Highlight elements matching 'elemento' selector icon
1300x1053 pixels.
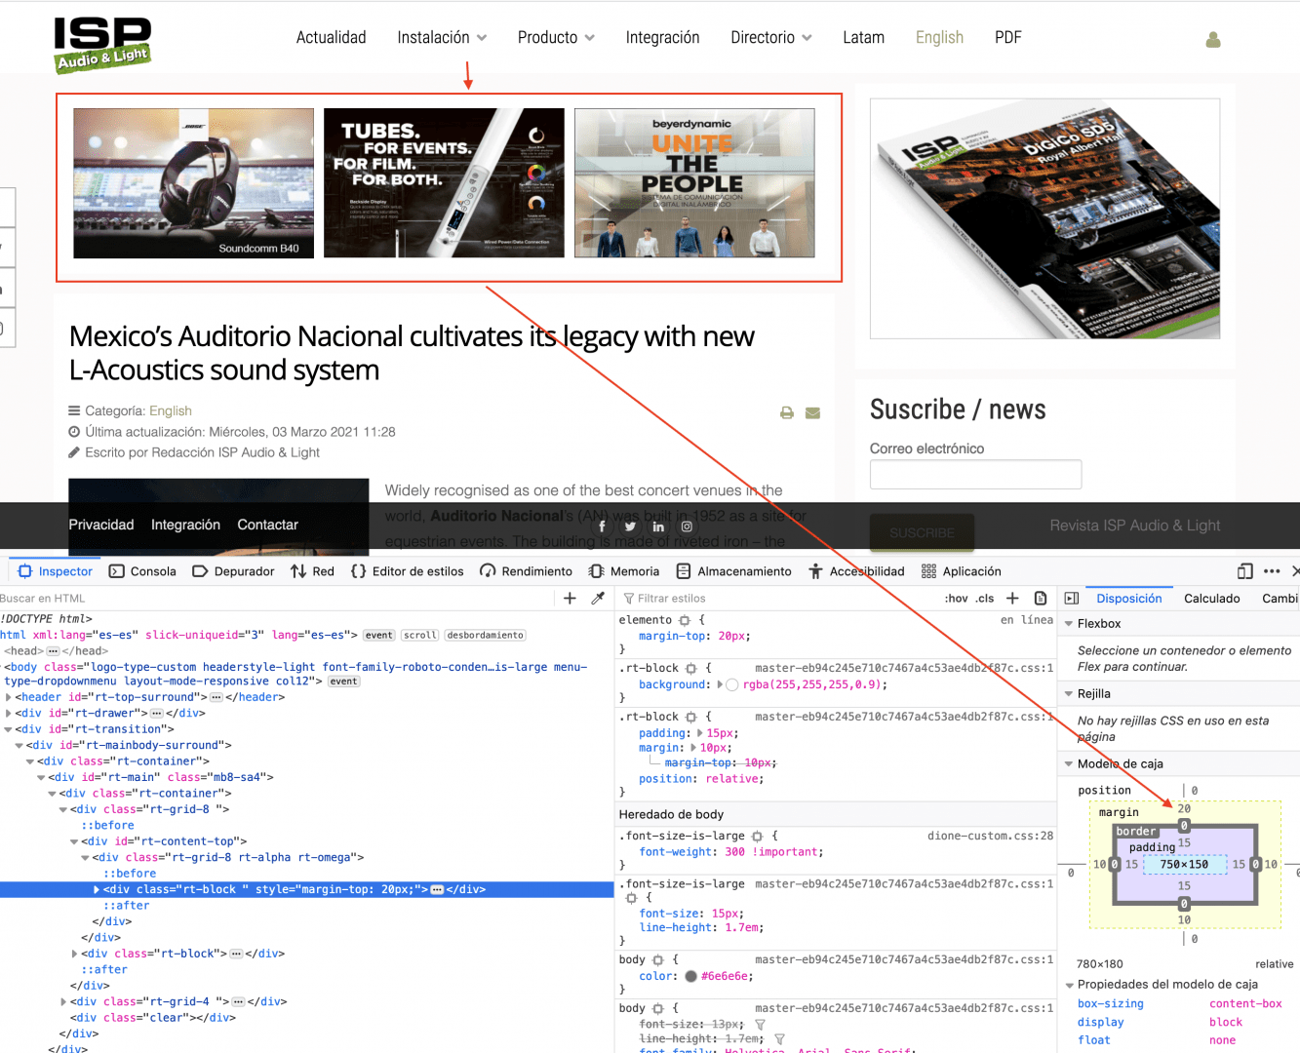coord(685,620)
